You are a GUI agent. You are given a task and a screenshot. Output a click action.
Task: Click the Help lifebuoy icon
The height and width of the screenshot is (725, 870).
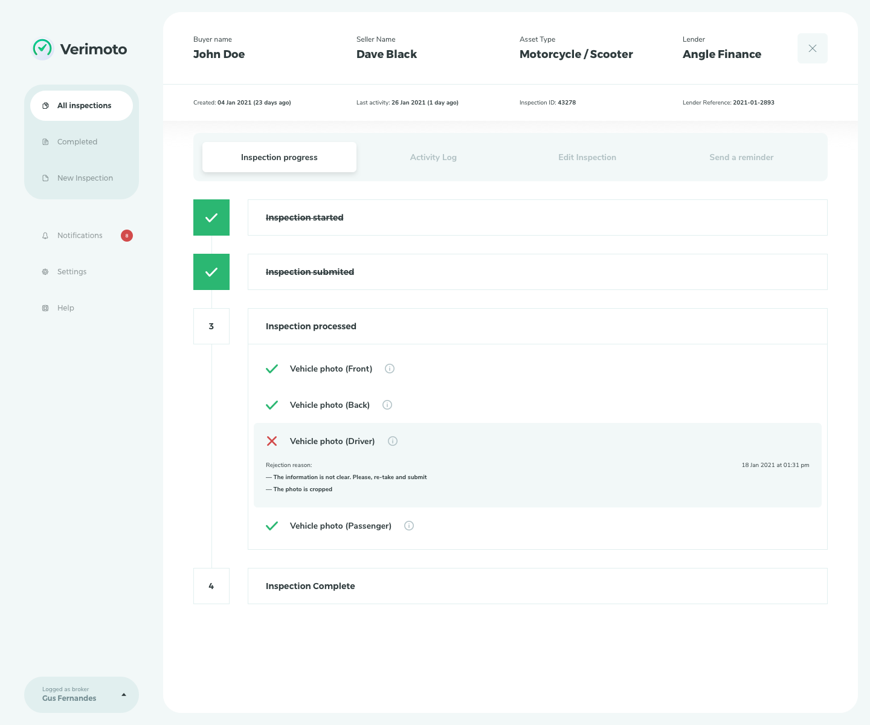(45, 308)
